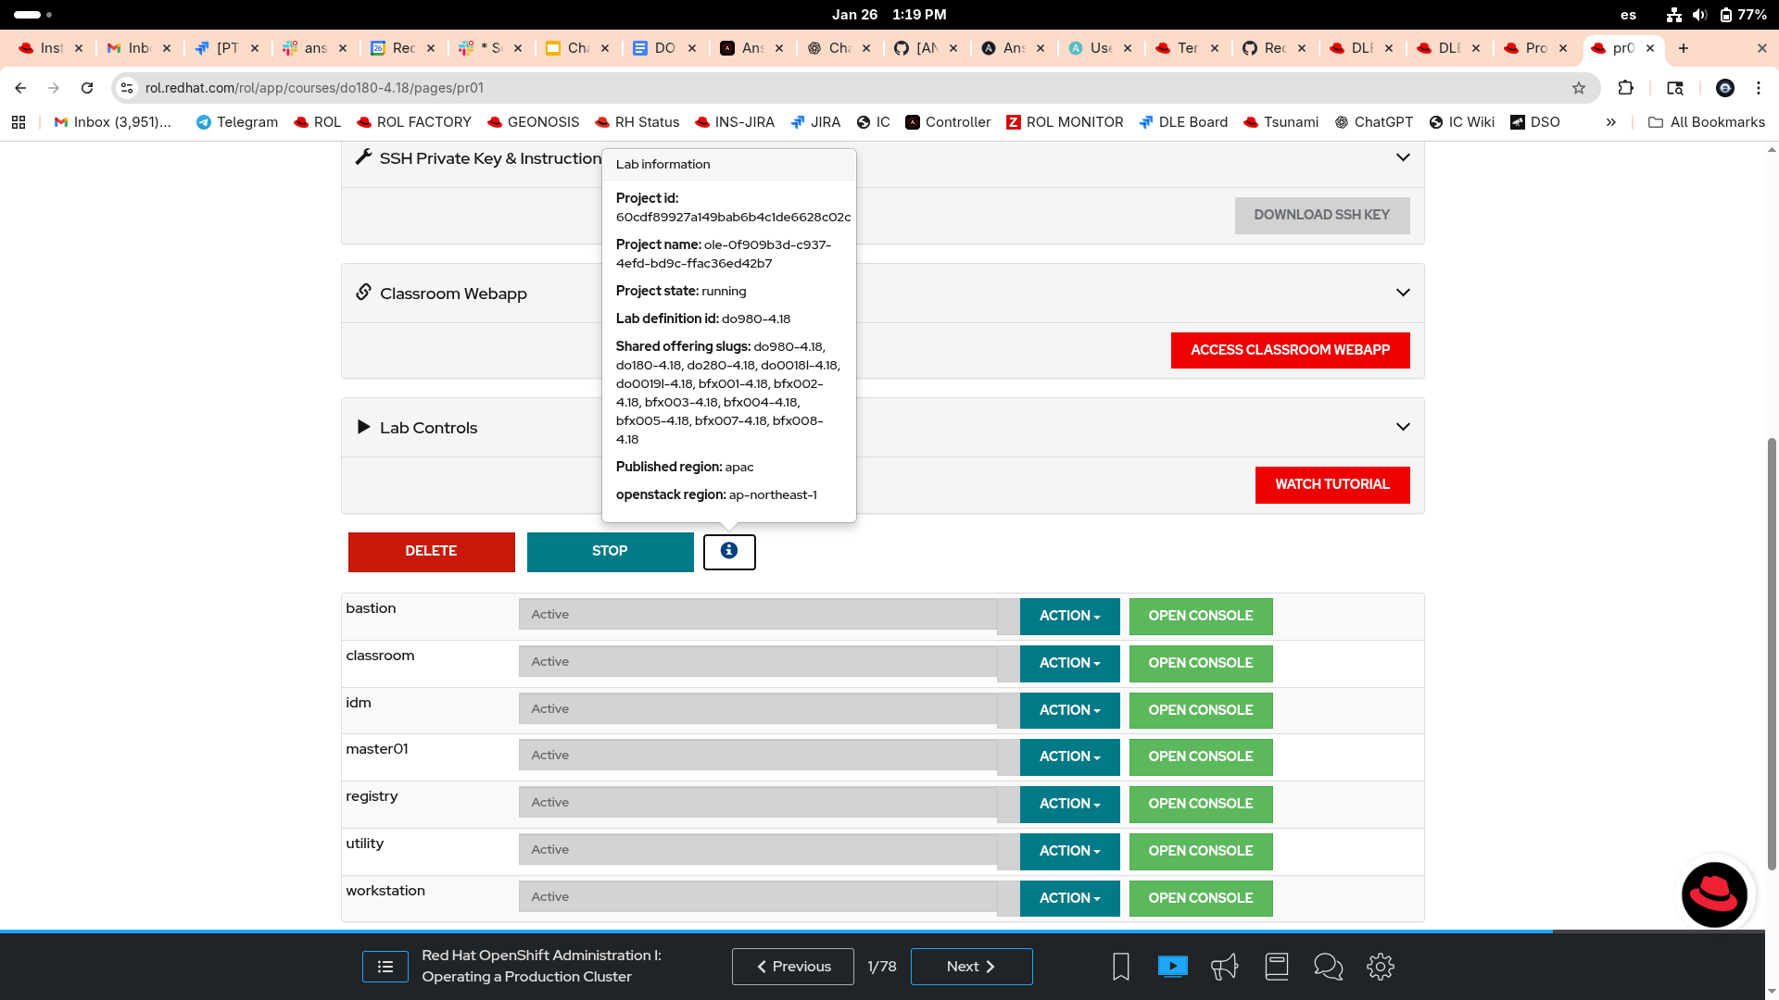This screenshot has width=1779, height=1000.
Task: Collapse the Lab Controls section chevron
Action: (x=1403, y=427)
